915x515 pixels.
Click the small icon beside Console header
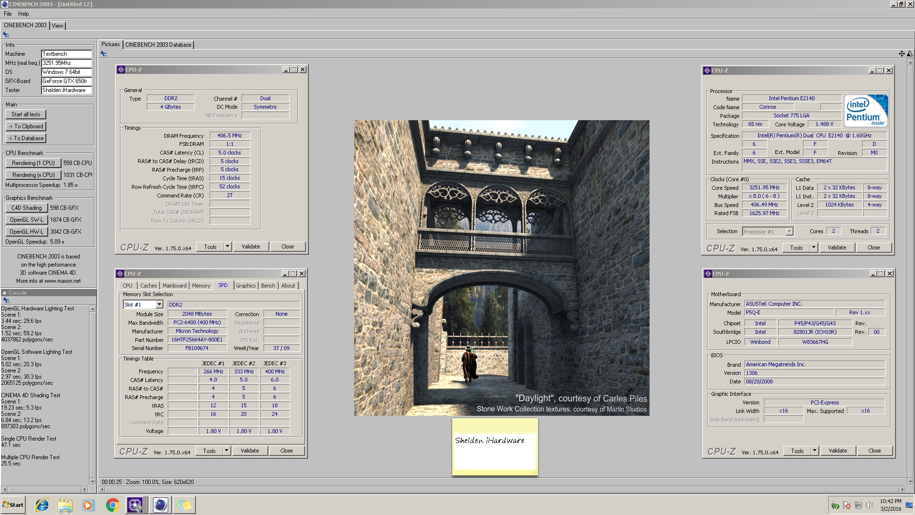4,293
